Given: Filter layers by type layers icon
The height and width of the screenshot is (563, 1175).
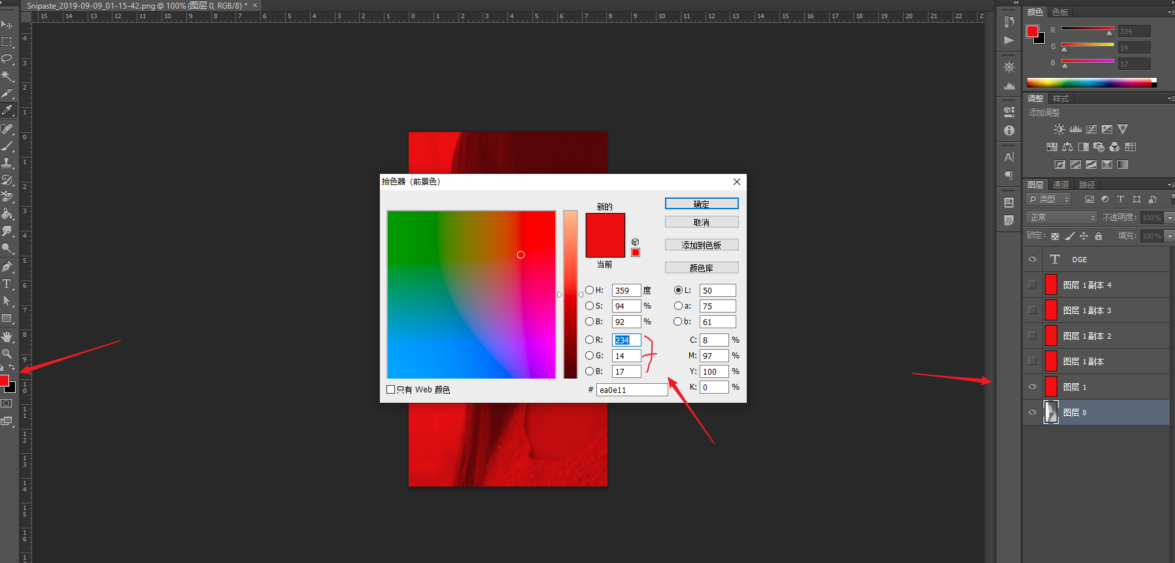Looking at the screenshot, I should tap(1121, 199).
